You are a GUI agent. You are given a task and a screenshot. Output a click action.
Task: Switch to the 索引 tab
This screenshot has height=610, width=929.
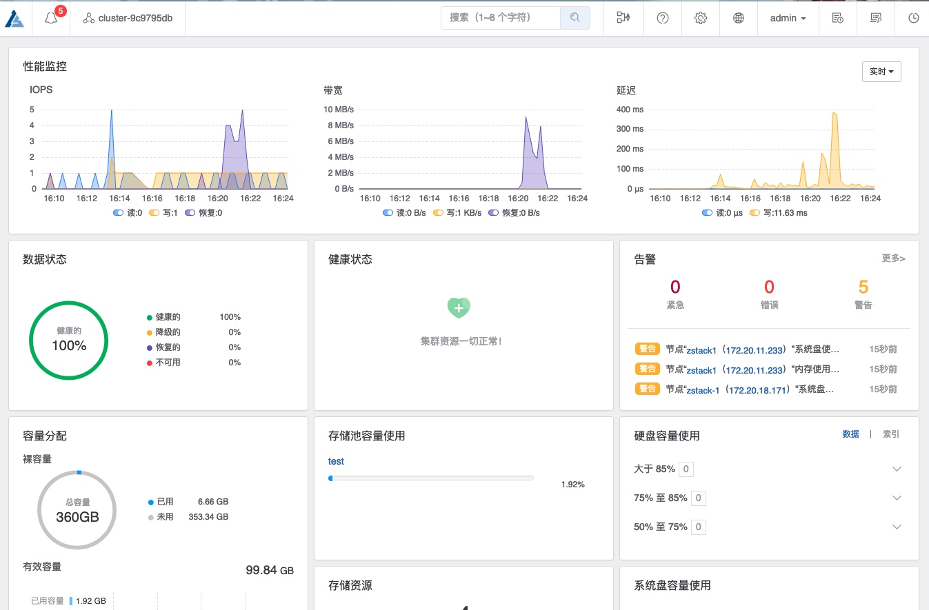tap(891, 434)
